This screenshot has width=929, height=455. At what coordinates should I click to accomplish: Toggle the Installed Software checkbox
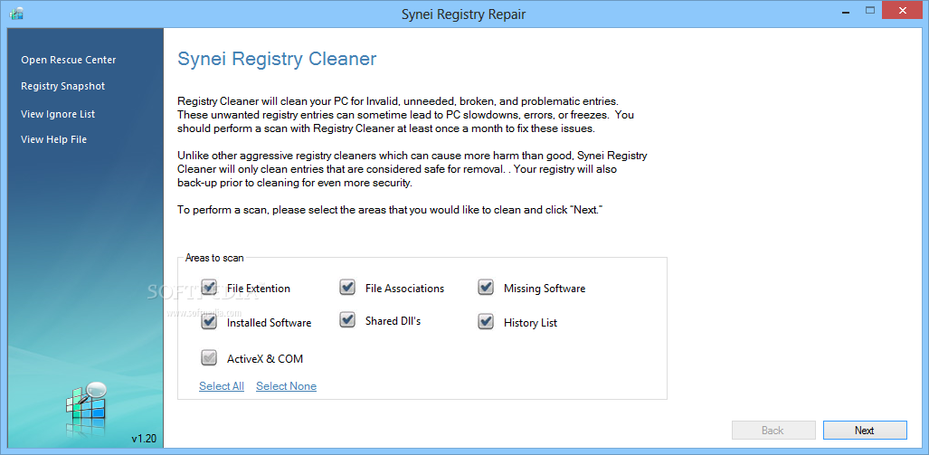coord(209,322)
